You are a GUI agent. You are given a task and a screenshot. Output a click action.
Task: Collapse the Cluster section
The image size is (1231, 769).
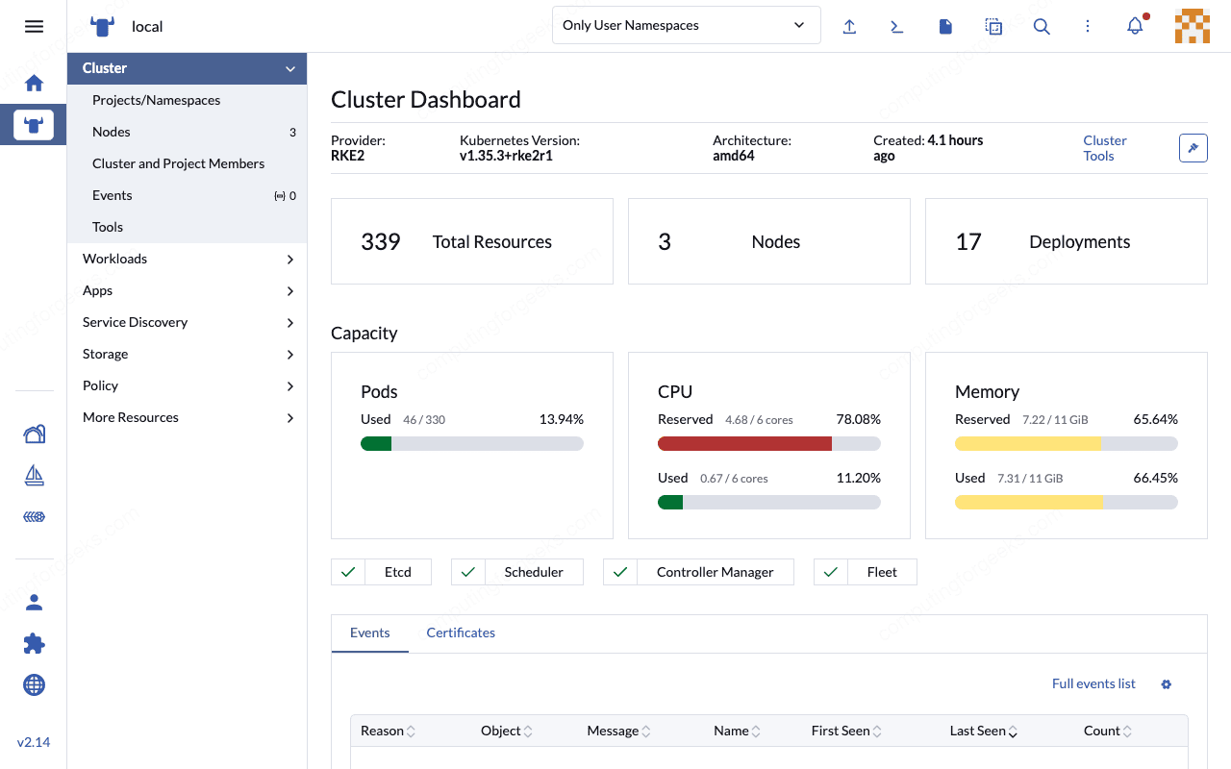click(x=187, y=68)
